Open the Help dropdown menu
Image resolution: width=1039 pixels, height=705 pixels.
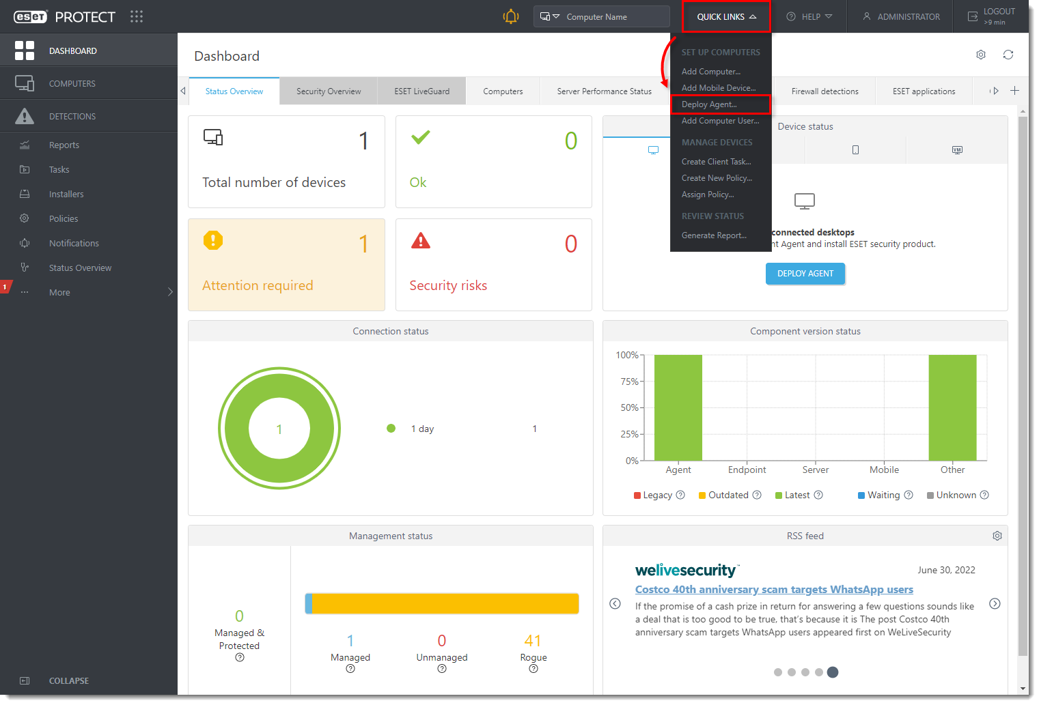(809, 16)
